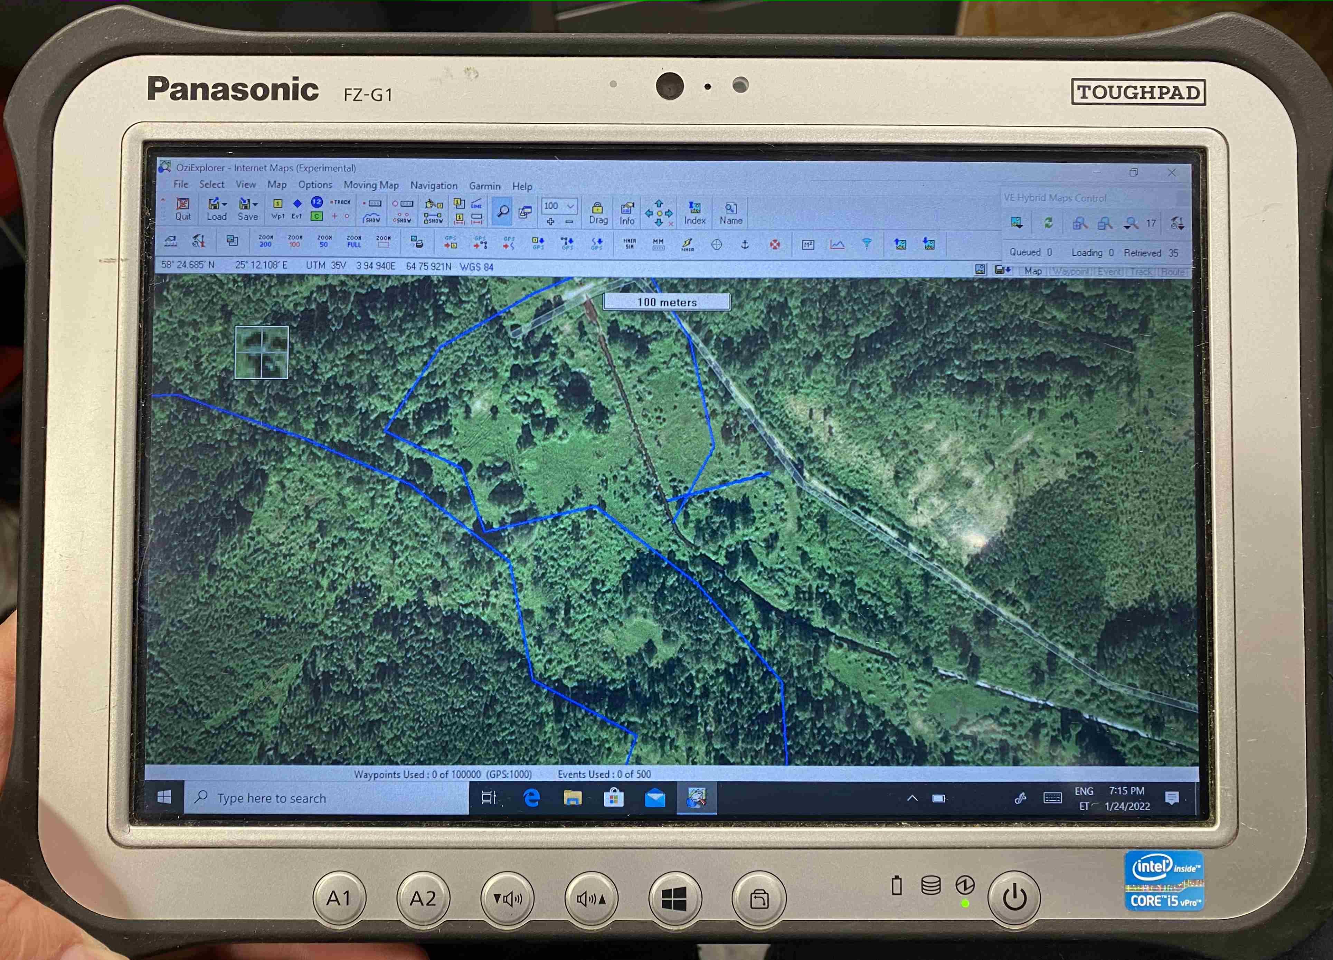Click the M² area calculation icon
This screenshot has height=960, width=1333.
coord(808,245)
